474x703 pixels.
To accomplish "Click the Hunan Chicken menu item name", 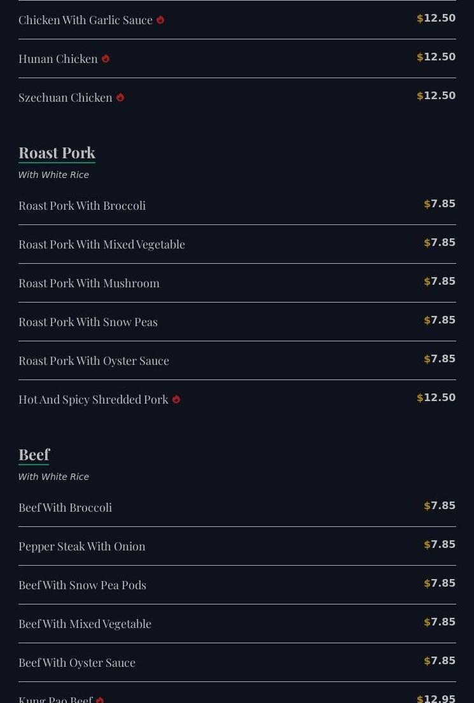I will point(58,58).
